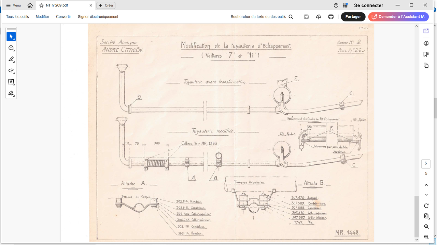Click the 'Attache B.' label
Image resolution: width=437 pixels, height=245 pixels.
[x=314, y=183]
